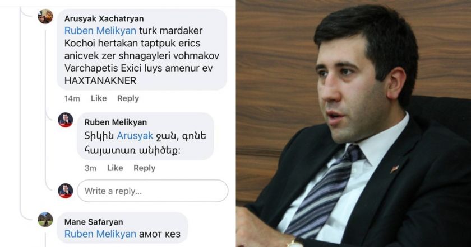
Task: Like Ruben Melikyan's reply
Action: (115, 168)
